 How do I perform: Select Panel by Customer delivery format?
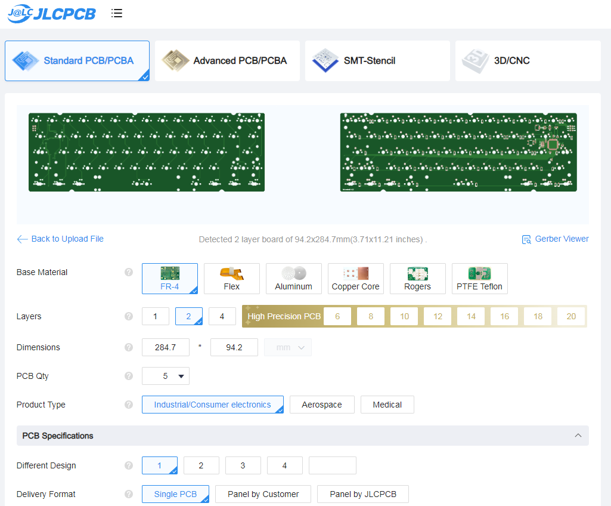tap(263, 494)
